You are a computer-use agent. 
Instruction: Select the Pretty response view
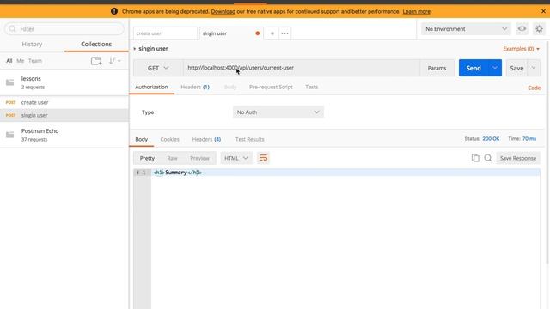coord(147,158)
